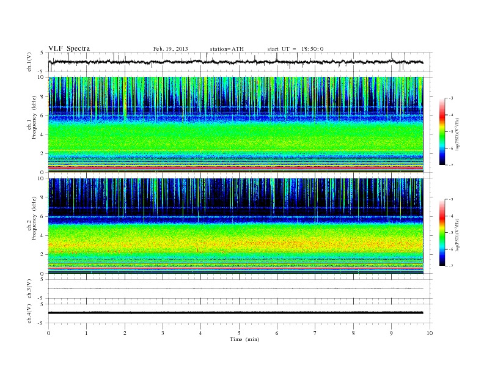Click the ch.2 colorbar "log(PSD)(V²/Hz)" label
The width and height of the screenshot is (484, 374).
click(x=457, y=235)
